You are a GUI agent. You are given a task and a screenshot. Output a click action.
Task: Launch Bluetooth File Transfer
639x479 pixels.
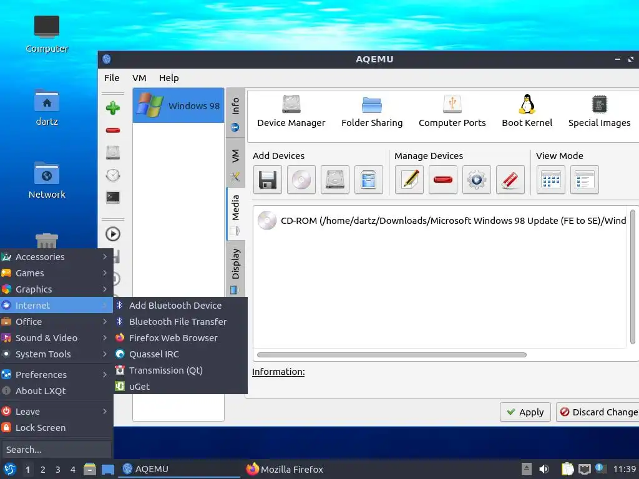(x=180, y=322)
